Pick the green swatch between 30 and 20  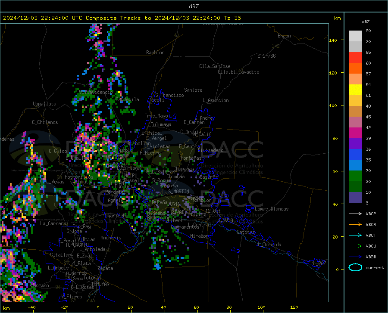[x=355, y=176]
